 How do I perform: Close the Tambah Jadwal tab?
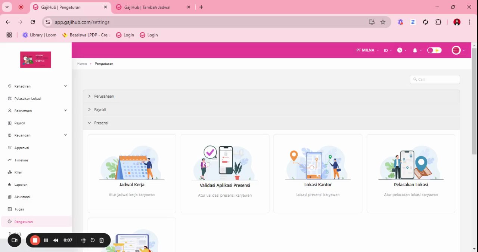(x=188, y=7)
